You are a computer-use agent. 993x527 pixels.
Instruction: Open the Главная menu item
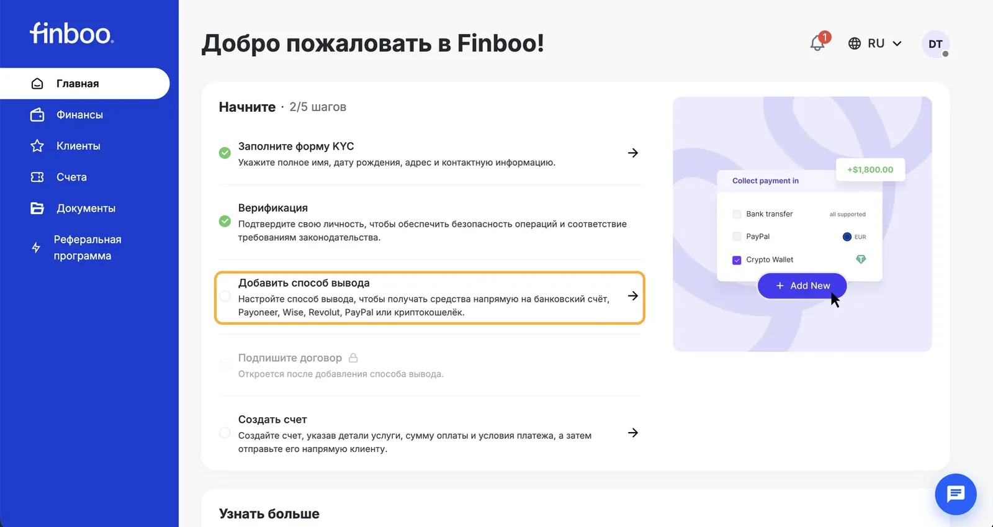(85, 84)
